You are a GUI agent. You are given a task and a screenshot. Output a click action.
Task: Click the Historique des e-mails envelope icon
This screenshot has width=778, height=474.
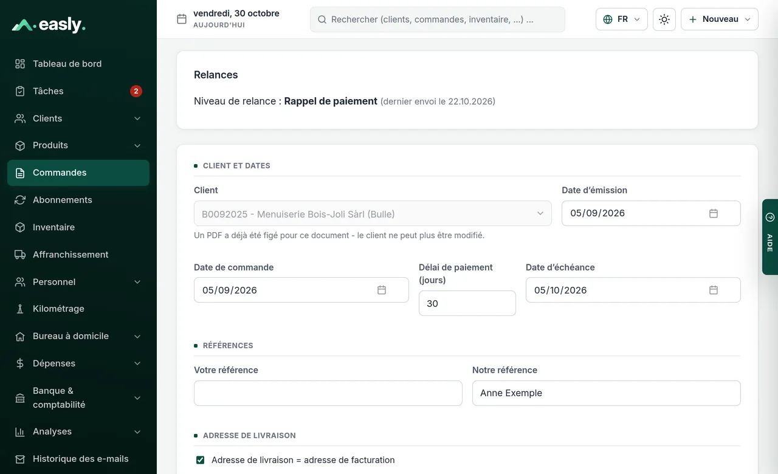[20, 459]
